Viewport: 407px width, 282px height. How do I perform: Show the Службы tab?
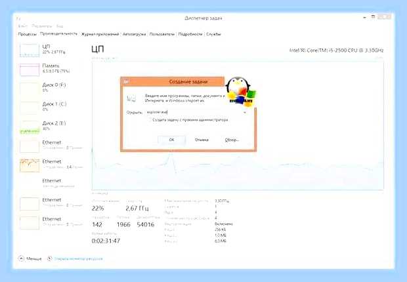coord(213,34)
